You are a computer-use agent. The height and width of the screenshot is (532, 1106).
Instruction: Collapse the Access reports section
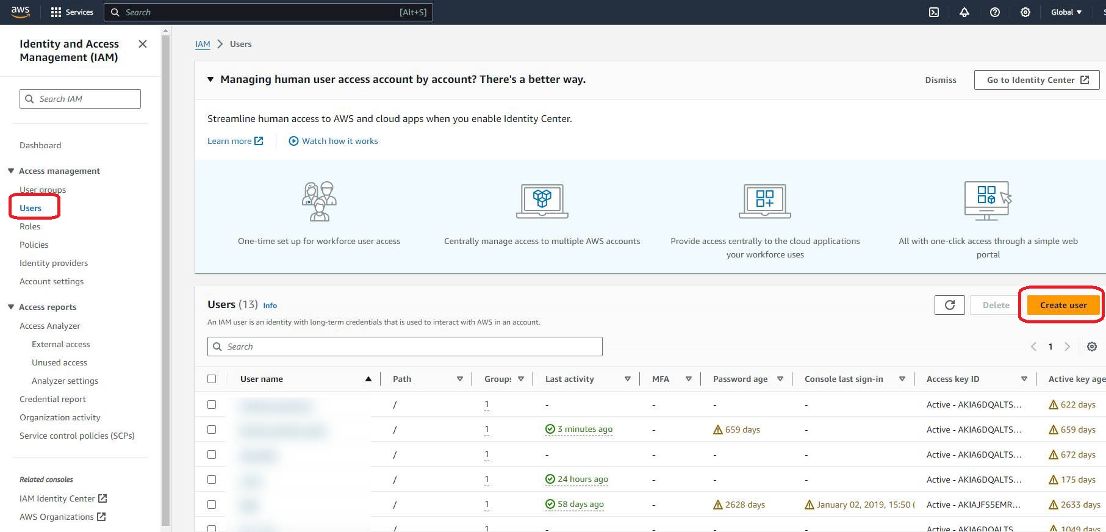point(11,307)
